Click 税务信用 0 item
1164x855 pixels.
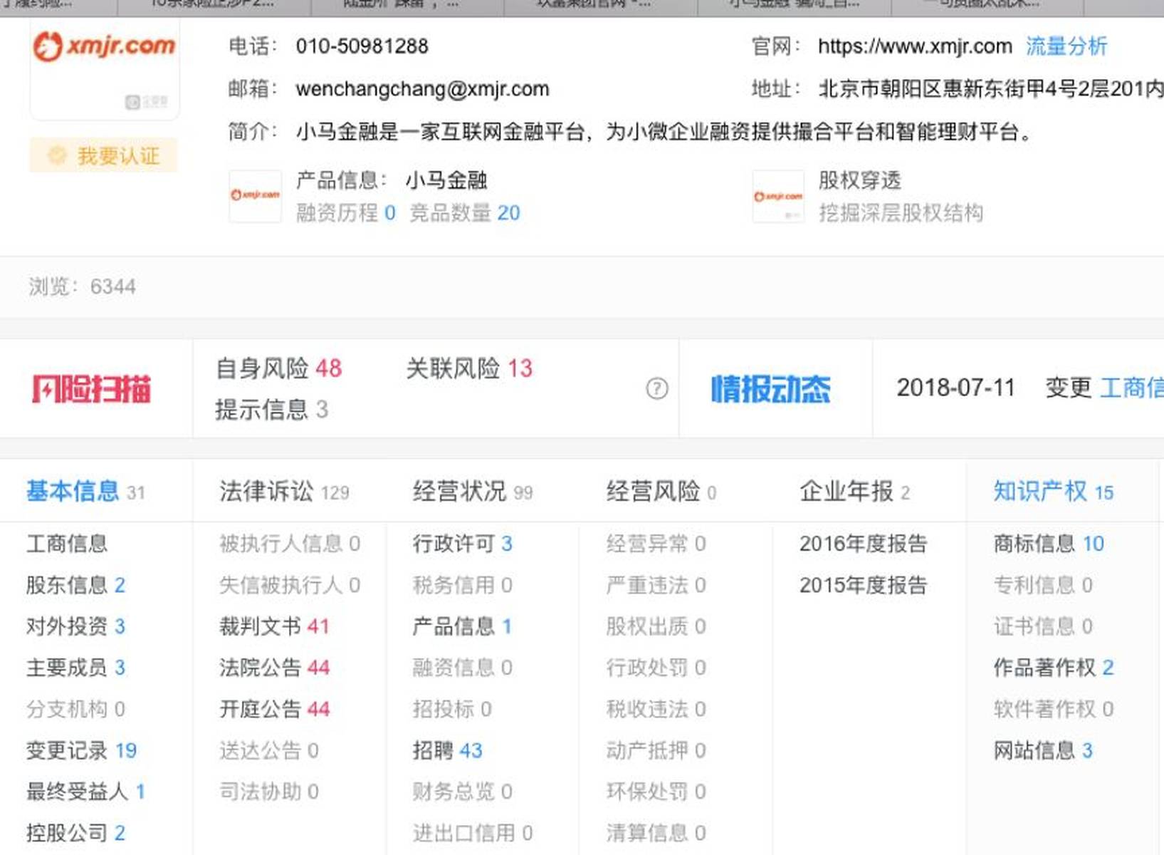[x=463, y=585]
